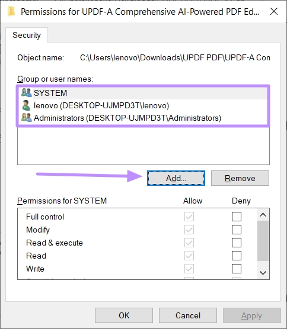Tick Deny checkbox for Write
Image resolution: width=287 pixels, height=329 pixels.
tap(237, 269)
